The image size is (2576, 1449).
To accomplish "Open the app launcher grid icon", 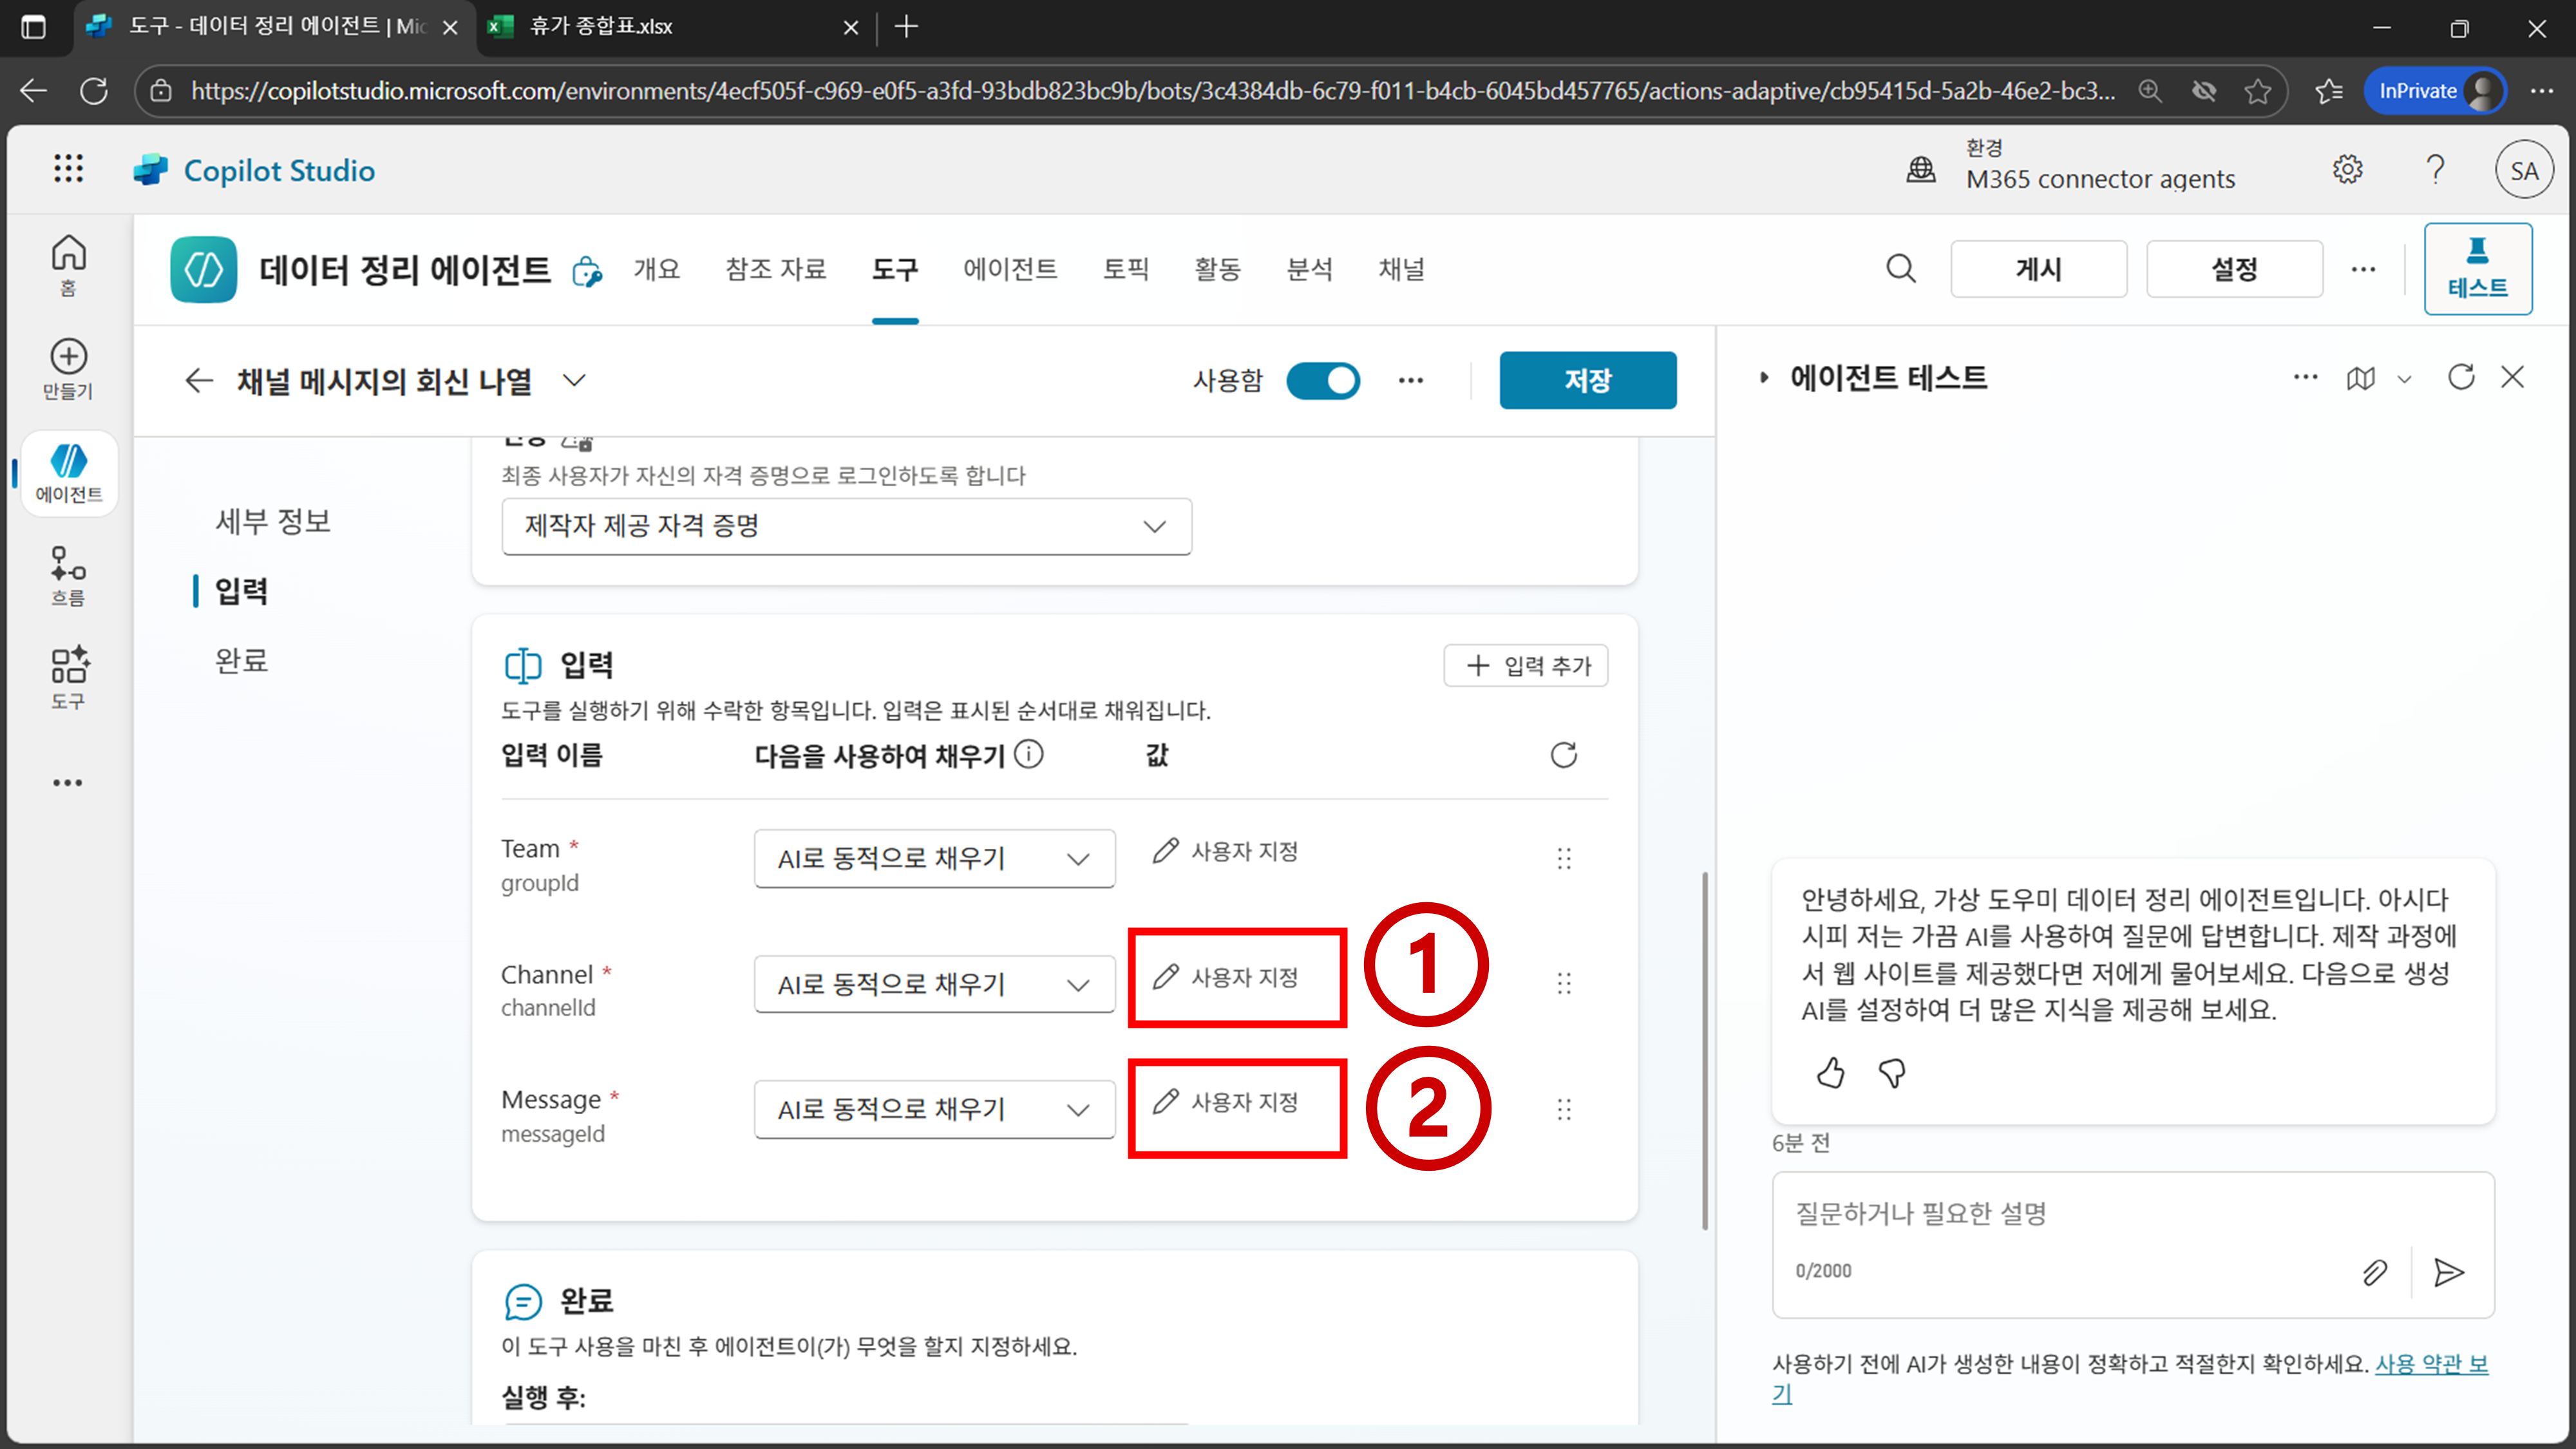I will click(68, 169).
